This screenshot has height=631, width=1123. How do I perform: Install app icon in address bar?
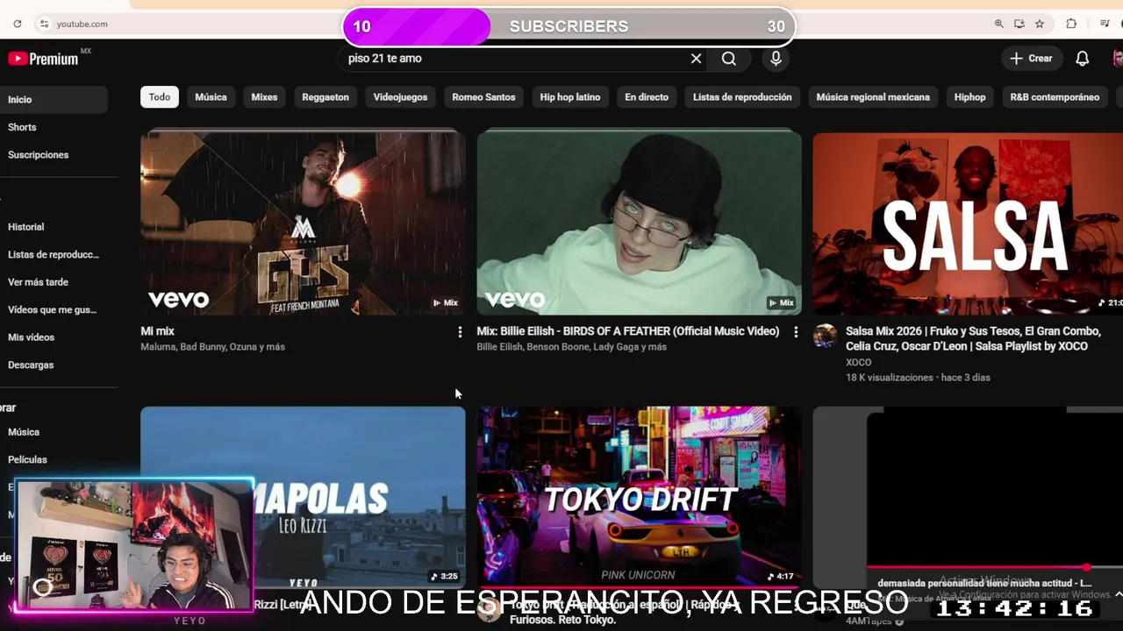coord(1019,24)
